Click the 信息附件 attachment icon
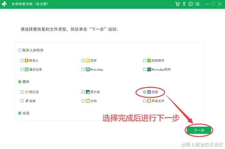The height and width of the screenshot is (149, 225). coord(149,60)
